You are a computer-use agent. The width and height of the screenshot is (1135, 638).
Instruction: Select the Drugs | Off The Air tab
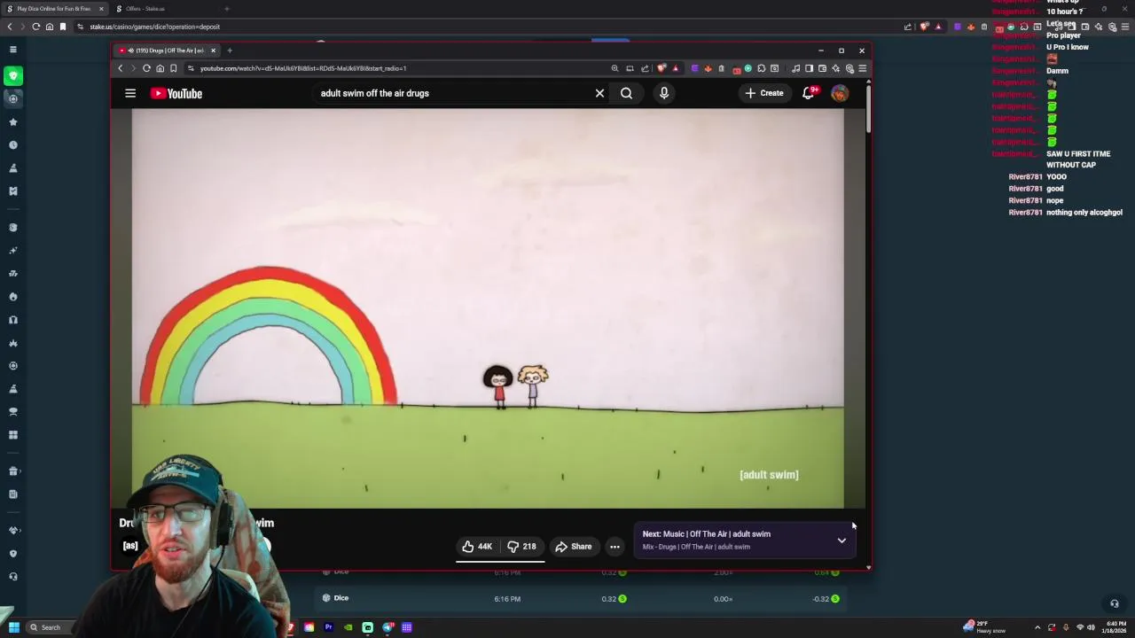click(165, 51)
